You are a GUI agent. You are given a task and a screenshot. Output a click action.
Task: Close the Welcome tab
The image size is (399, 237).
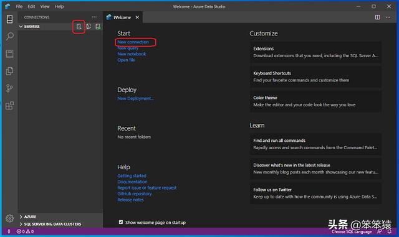[137, 17]
